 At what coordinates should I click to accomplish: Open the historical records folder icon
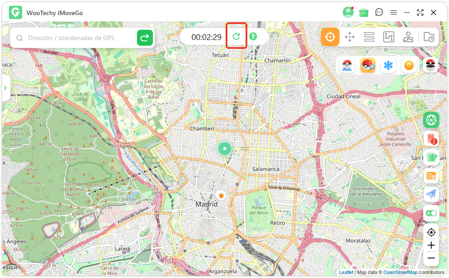[429, 37]
